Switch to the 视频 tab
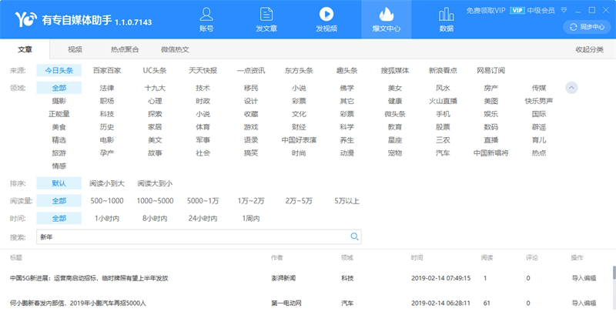616x322 pixels. pos(75,49)
